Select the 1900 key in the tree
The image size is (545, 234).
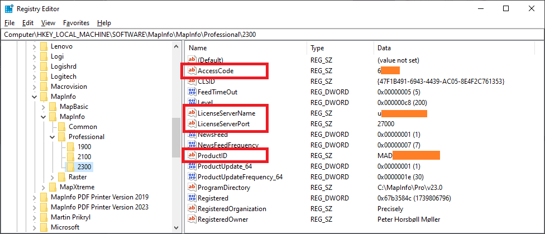[84, 147]
